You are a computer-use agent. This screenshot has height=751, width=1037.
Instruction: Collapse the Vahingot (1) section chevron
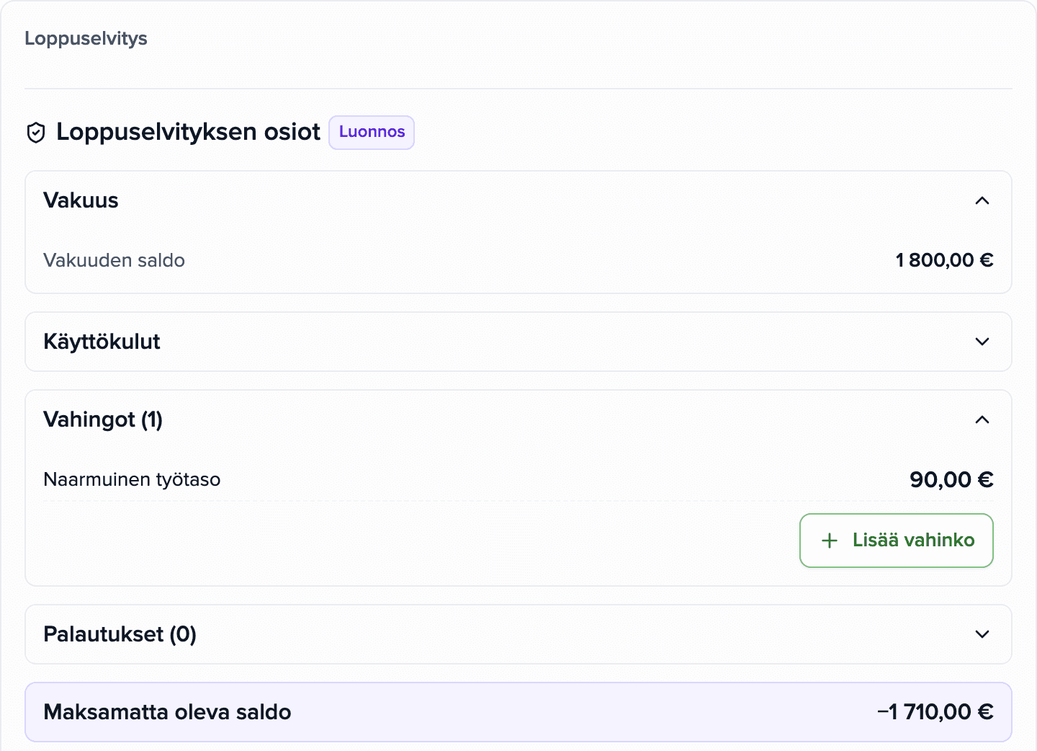[x=982, y=419]
